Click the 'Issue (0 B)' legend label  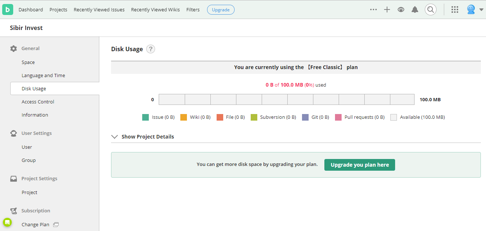click(x=163, y=117)
